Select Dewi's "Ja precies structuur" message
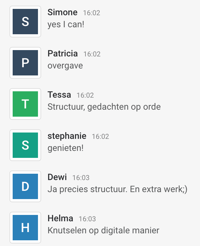The height and width of the screenshot is (246, 200). coord(117,189)
